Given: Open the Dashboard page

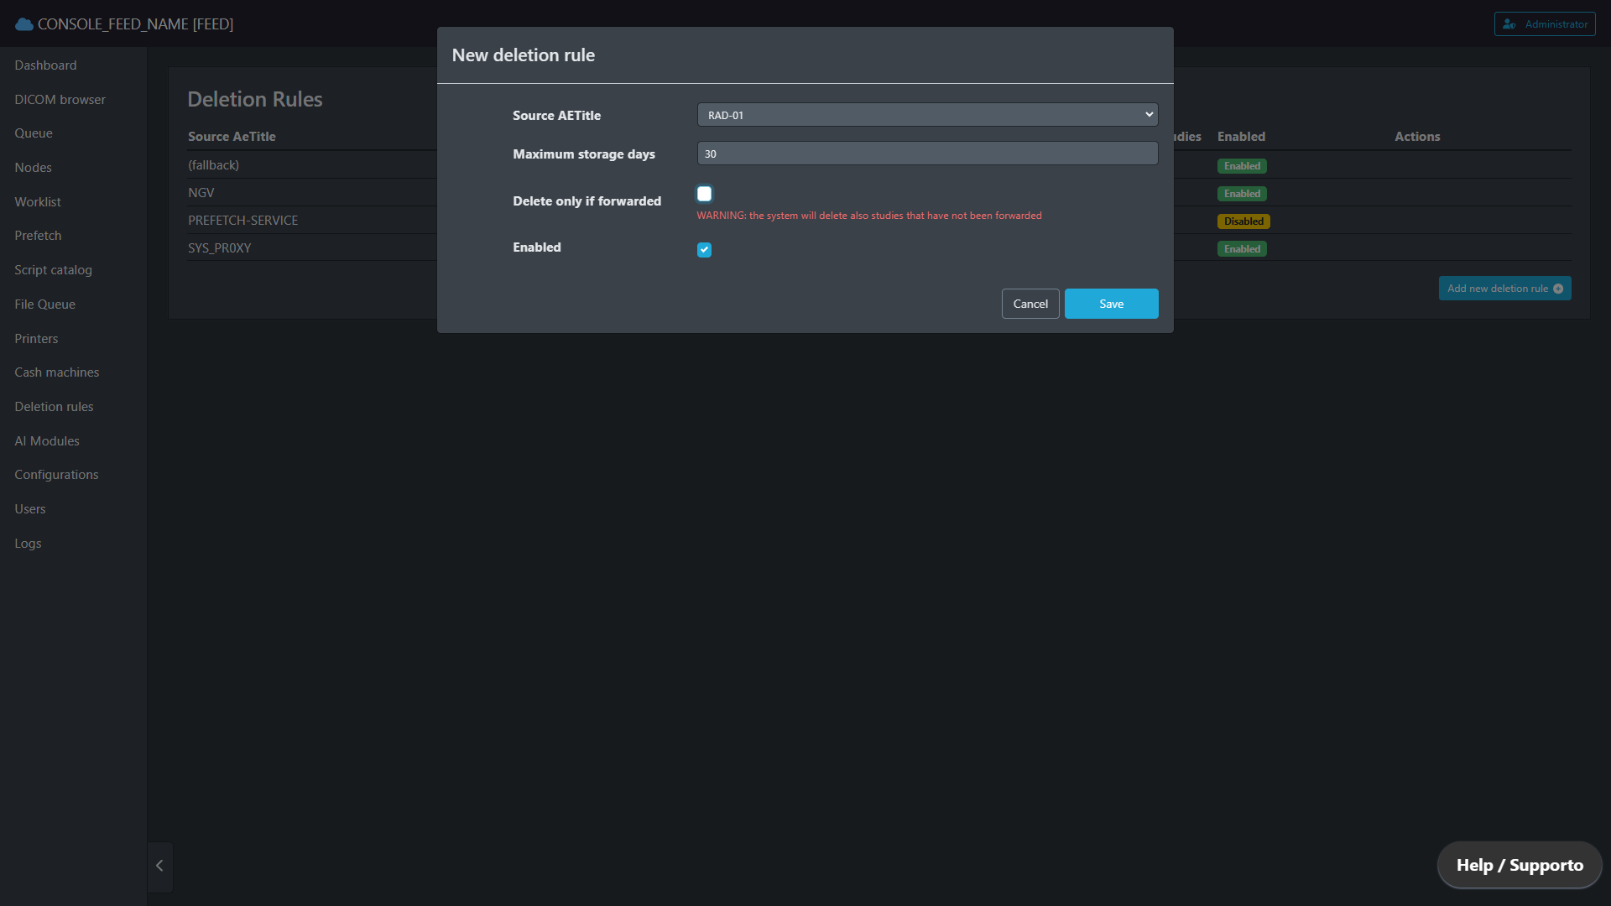Looking at the screenshot, I should [x=45, y=65].
